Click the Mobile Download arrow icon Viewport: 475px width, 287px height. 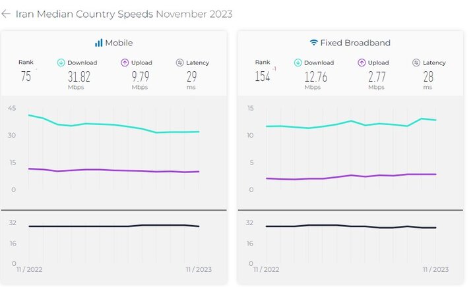(61, 63)
